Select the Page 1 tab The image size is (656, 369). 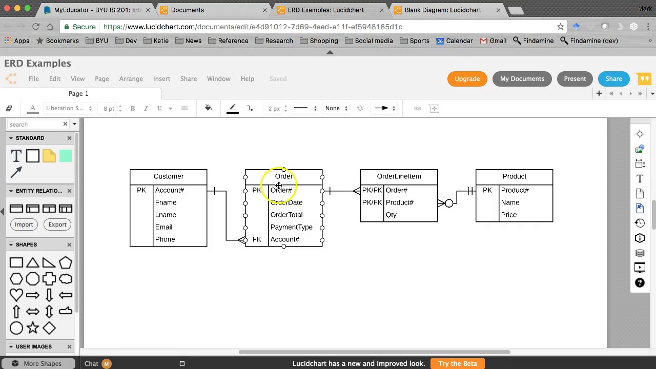[x=78, y=93]
